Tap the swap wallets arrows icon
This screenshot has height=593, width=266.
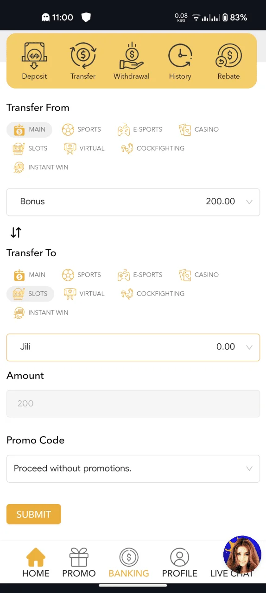point(16,233)
